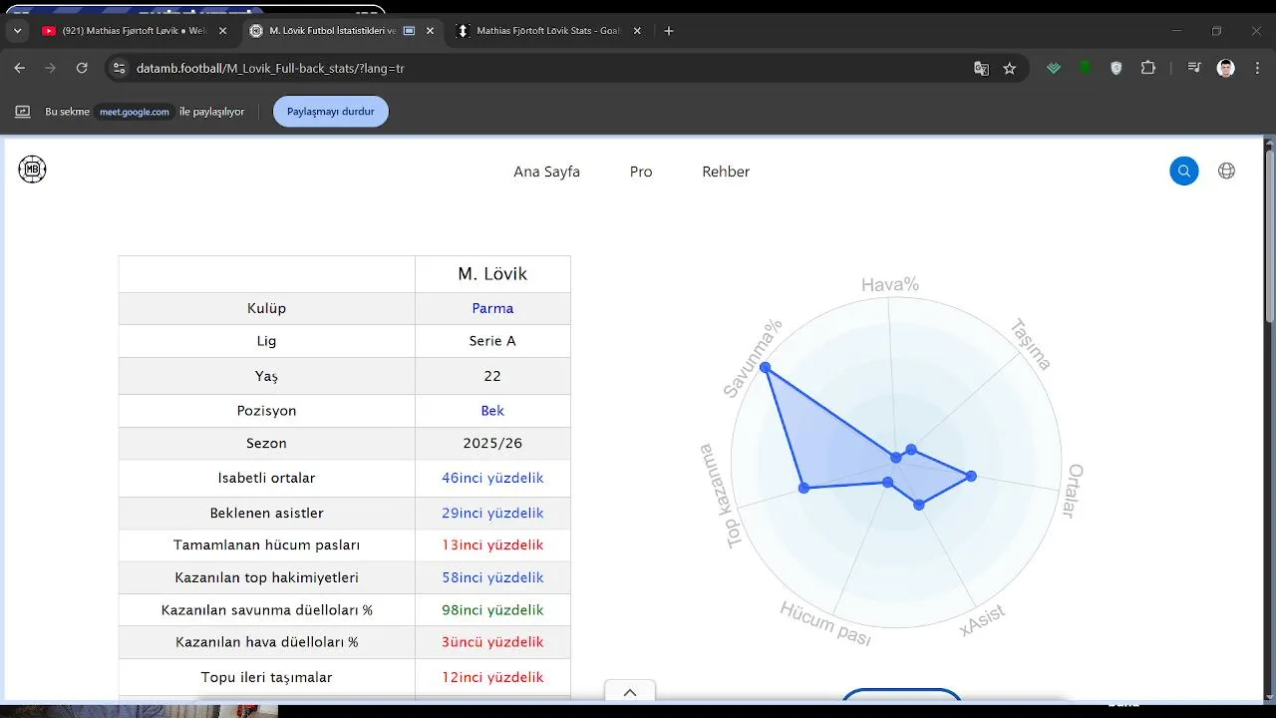Click the 98inci yüzdelik savunma düelloları value
Screen dimensions: 1276x718
(x=492, y=610)
